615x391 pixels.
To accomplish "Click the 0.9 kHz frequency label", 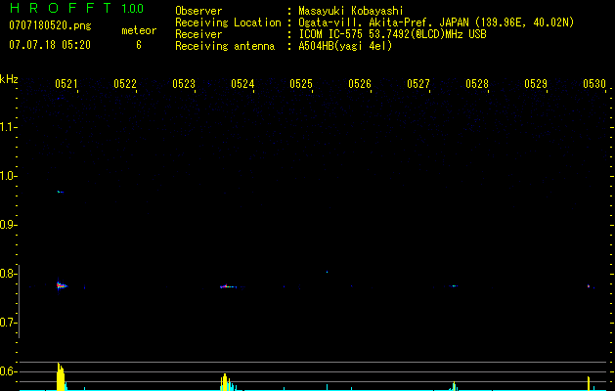I will coord(8,225).
